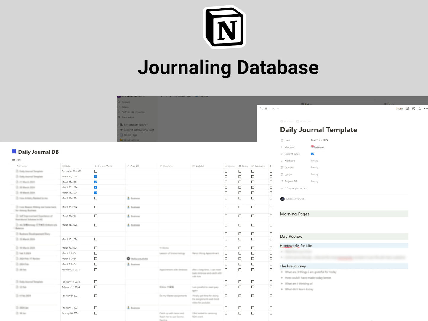Click the Projects DB relation property

(x=289, y=181)
